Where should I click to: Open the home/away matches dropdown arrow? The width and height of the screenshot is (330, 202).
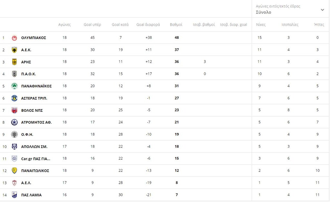(322, 10)
